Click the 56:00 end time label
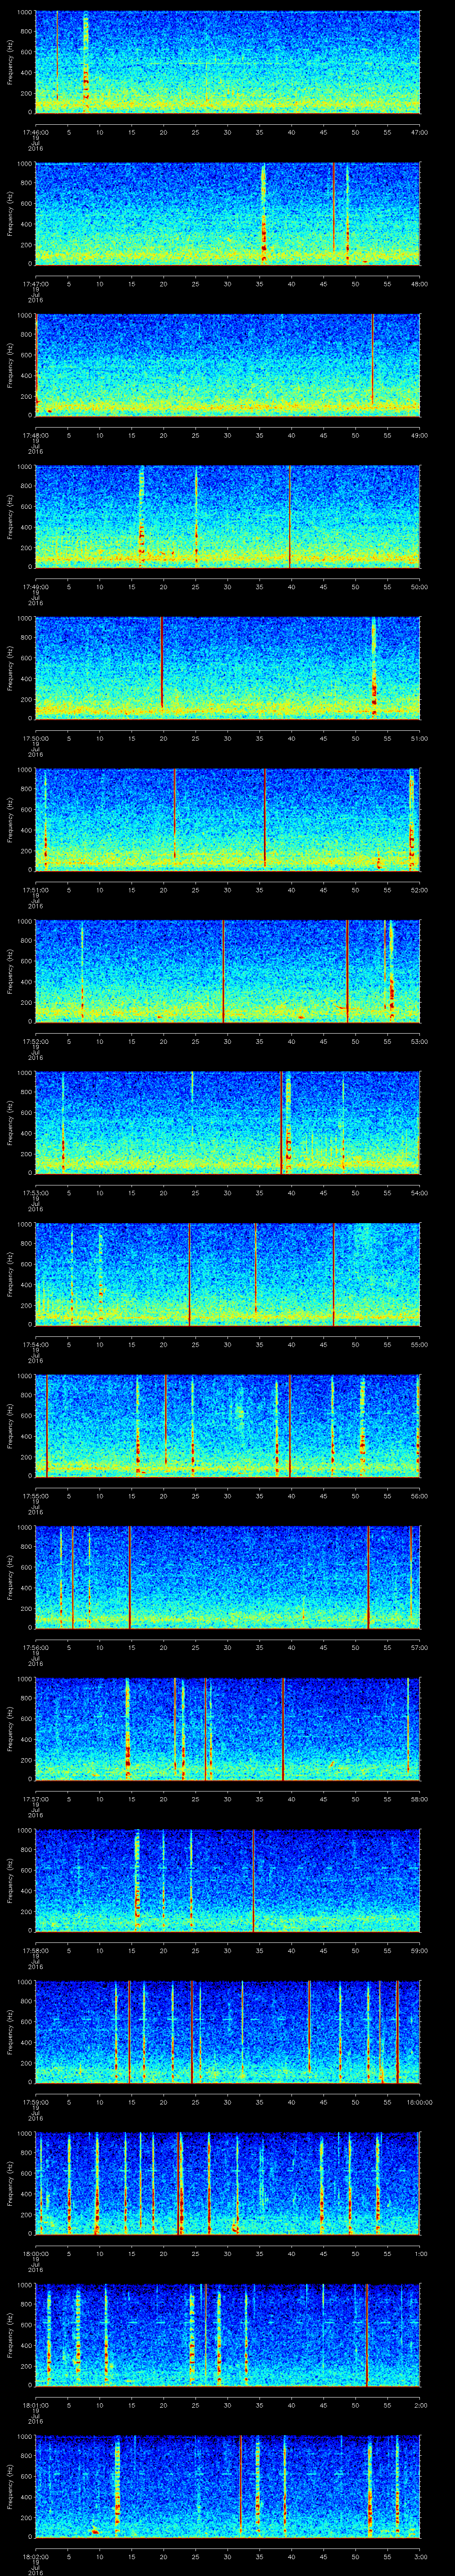This screenshot has width=455, height=2576. click(420, 1496)
